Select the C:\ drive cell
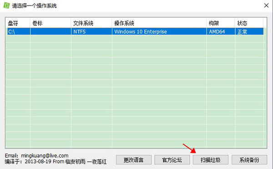273x169 pixels. [19, 31]
